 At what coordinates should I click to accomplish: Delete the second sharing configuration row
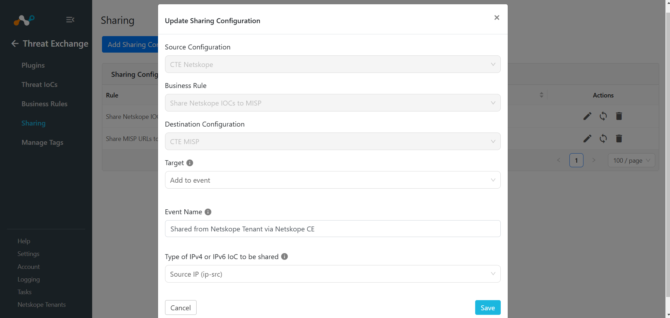(619, 138)
